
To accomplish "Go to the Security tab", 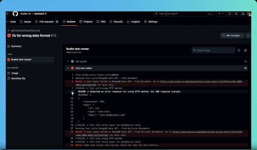I will pos(116,22).
